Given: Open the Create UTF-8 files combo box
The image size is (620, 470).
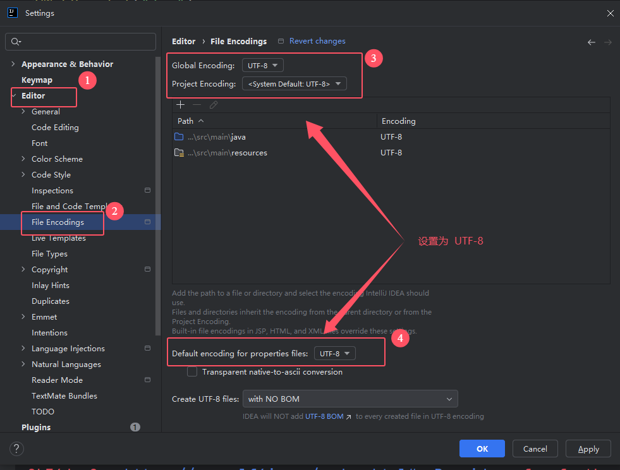Looking at the screenshot, I should [x=350, y=399].
